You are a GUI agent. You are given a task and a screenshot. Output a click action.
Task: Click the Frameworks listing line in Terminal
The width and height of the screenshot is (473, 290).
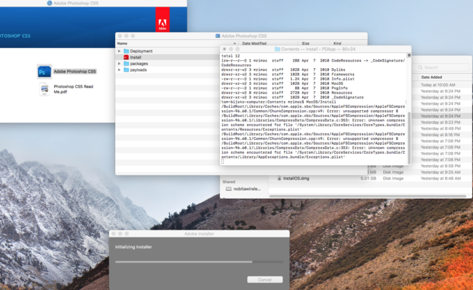point(288,75)
